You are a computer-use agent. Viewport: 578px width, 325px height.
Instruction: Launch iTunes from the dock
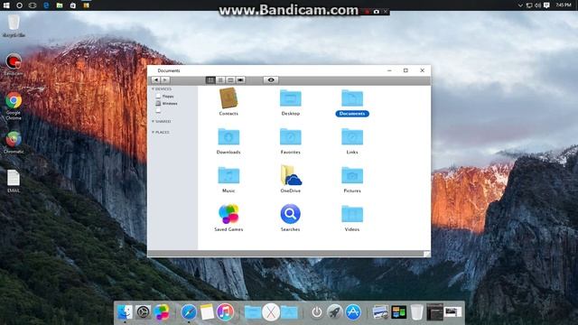point(225,312)
